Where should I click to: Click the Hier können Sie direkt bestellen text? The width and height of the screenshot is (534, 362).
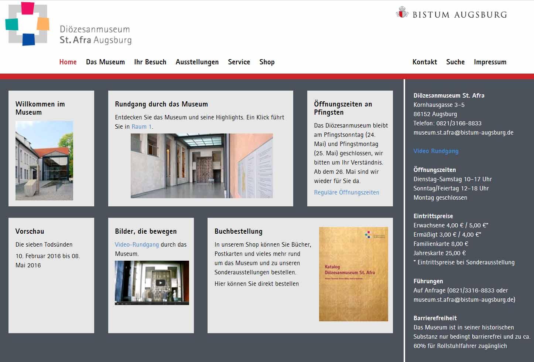(257, 284)
